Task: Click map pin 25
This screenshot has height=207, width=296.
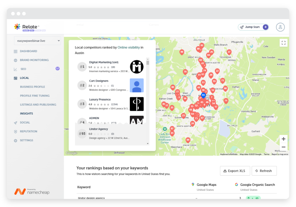Action: [172, 108]
